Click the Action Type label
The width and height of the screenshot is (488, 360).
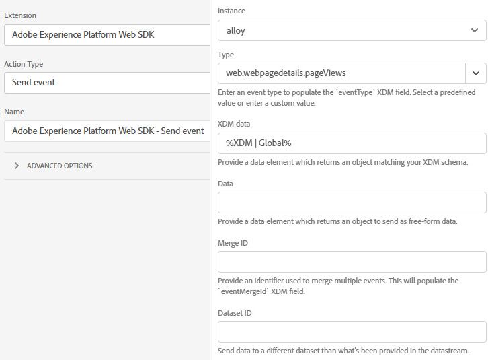click(24, 64)
